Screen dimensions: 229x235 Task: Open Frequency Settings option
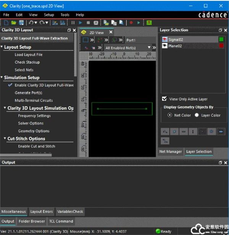(x=34, y=116)
